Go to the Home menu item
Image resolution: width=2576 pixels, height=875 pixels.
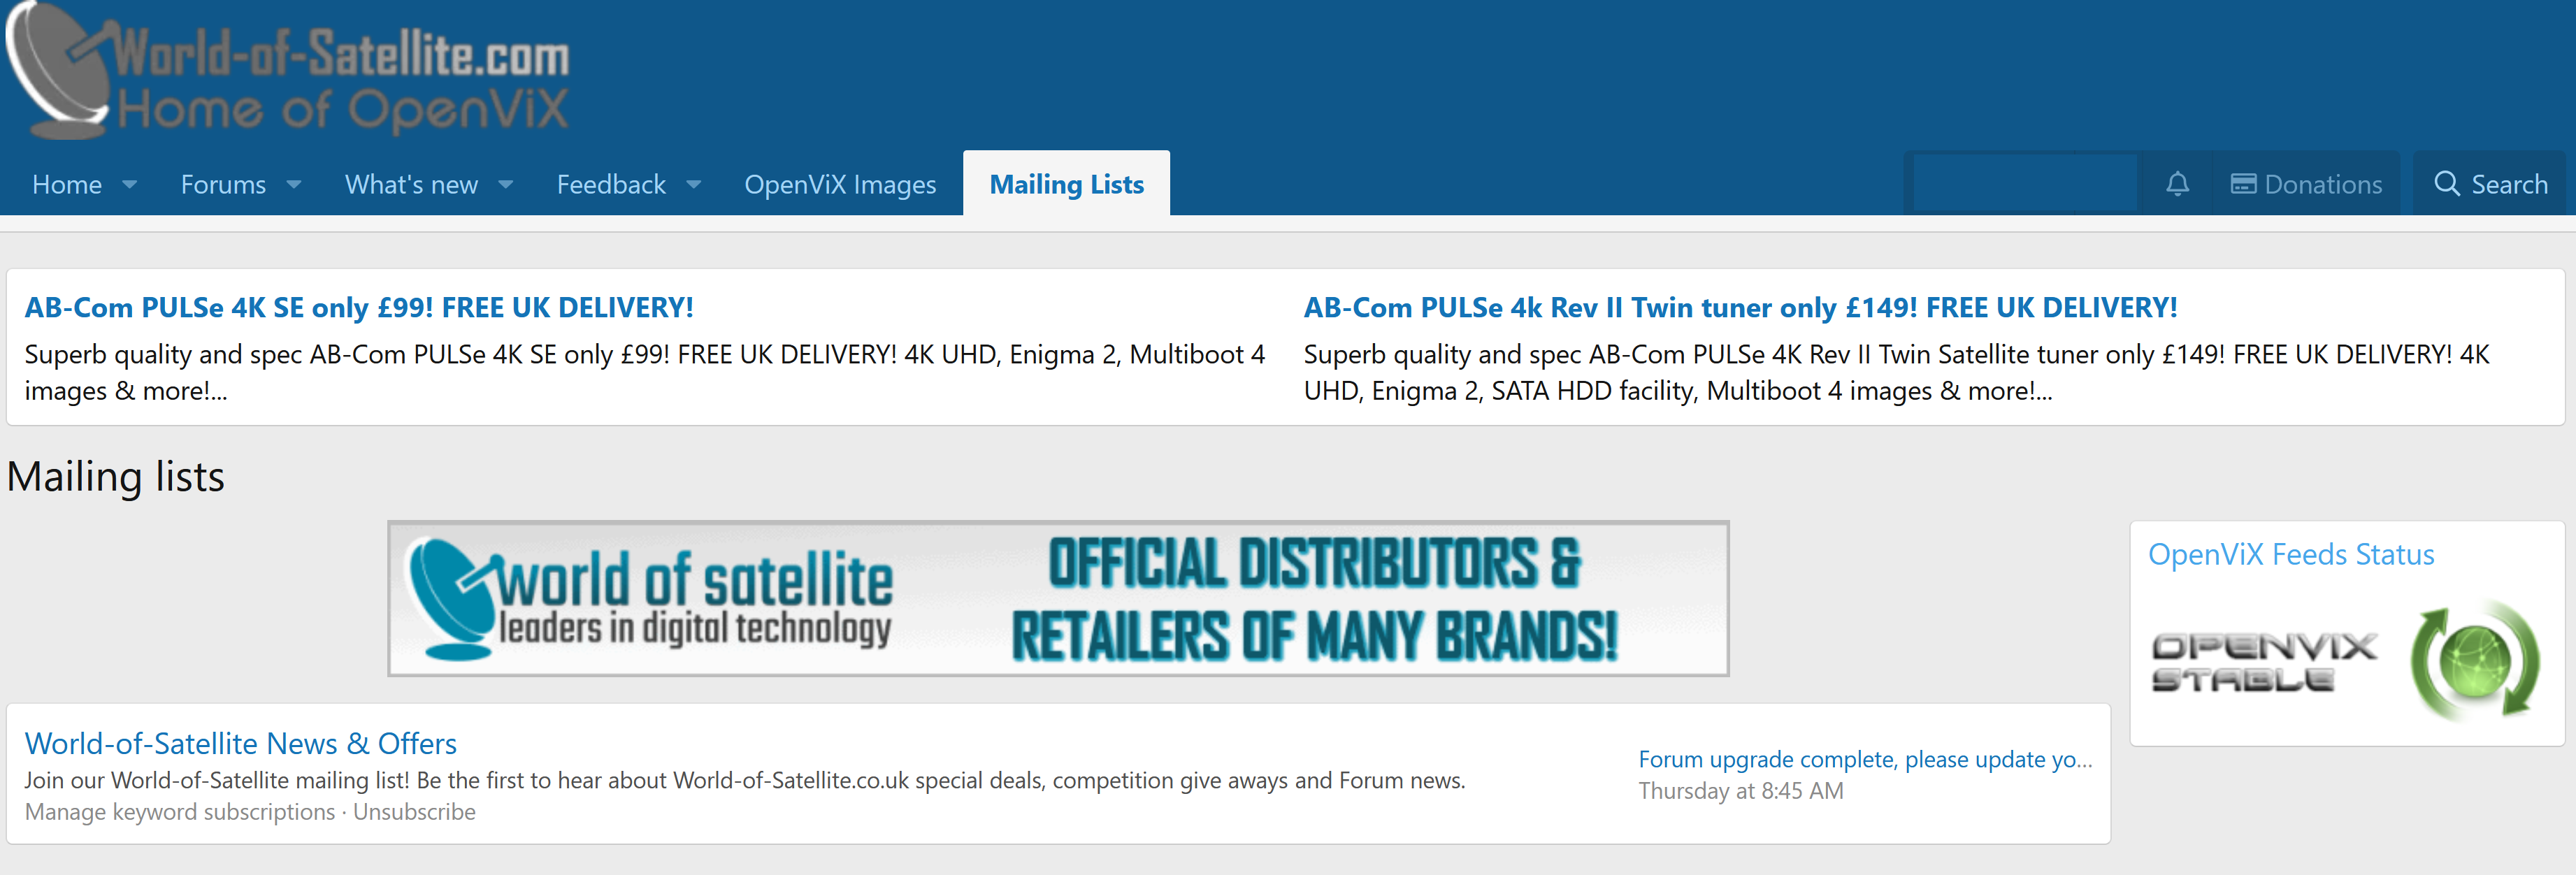pyautogui.click(x=67, y=185)
